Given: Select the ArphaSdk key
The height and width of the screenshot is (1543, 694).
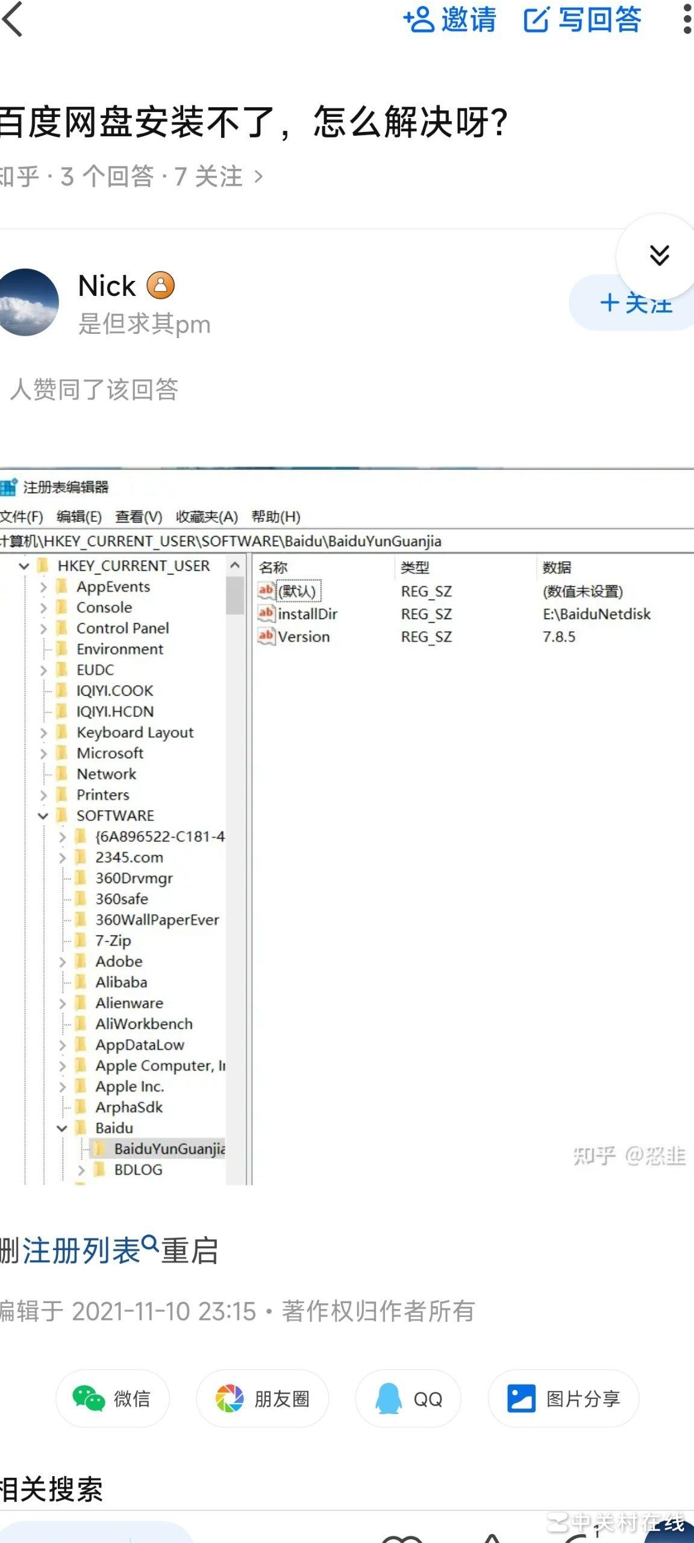Looking at the screenshot, I should (x=129, y=1107).
